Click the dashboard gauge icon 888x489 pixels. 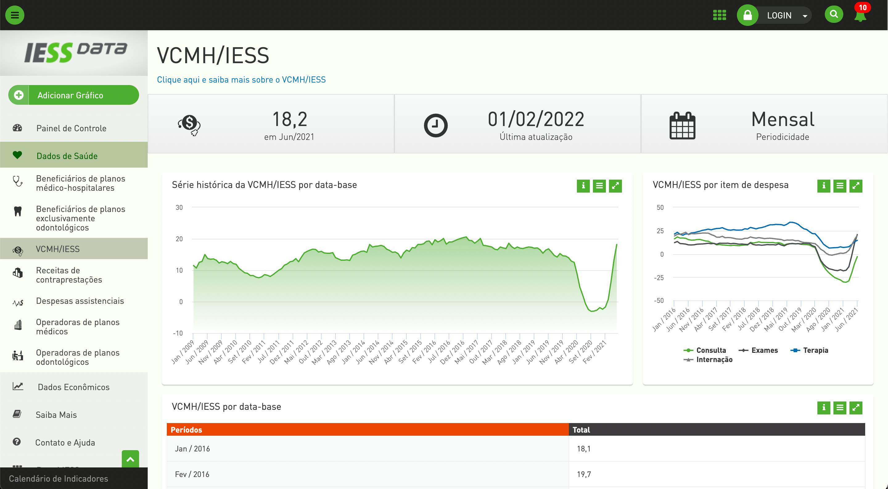[17, 128]
